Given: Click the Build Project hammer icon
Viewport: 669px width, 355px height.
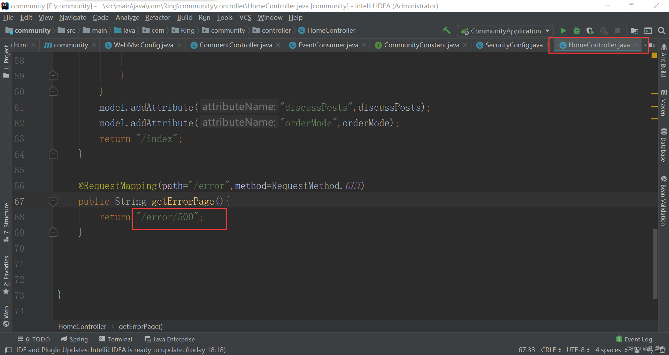Looking at the screenshot, I should pos(447,31).
